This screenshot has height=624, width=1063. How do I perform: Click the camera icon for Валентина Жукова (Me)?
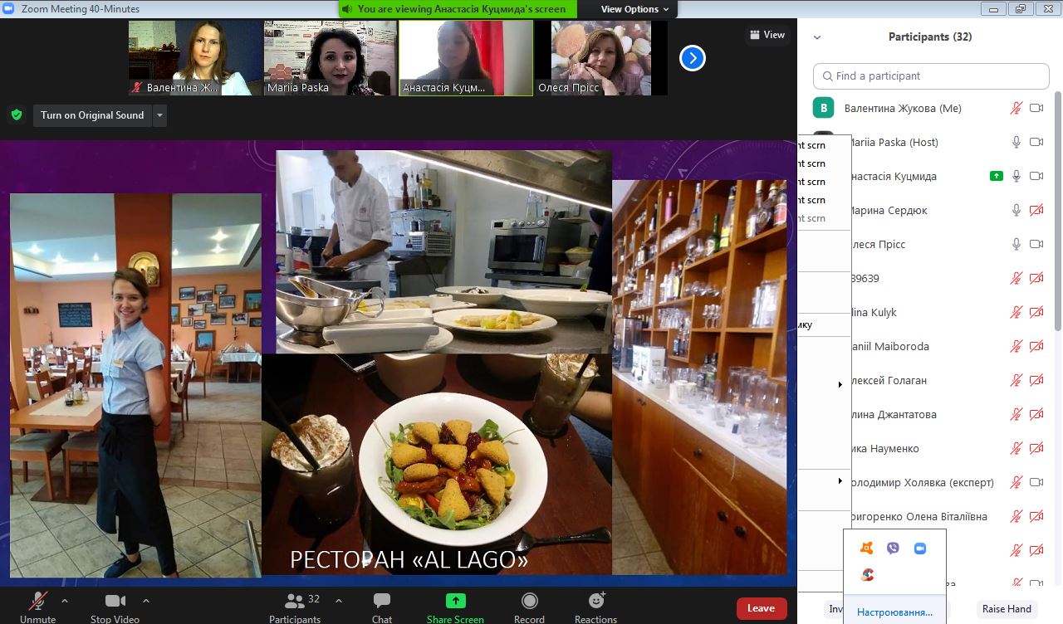[1036, 108]
